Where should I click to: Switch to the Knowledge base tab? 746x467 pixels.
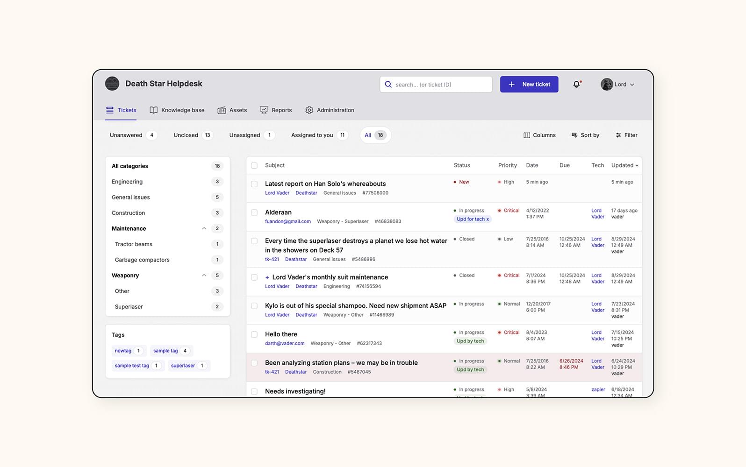coord(177,110)
